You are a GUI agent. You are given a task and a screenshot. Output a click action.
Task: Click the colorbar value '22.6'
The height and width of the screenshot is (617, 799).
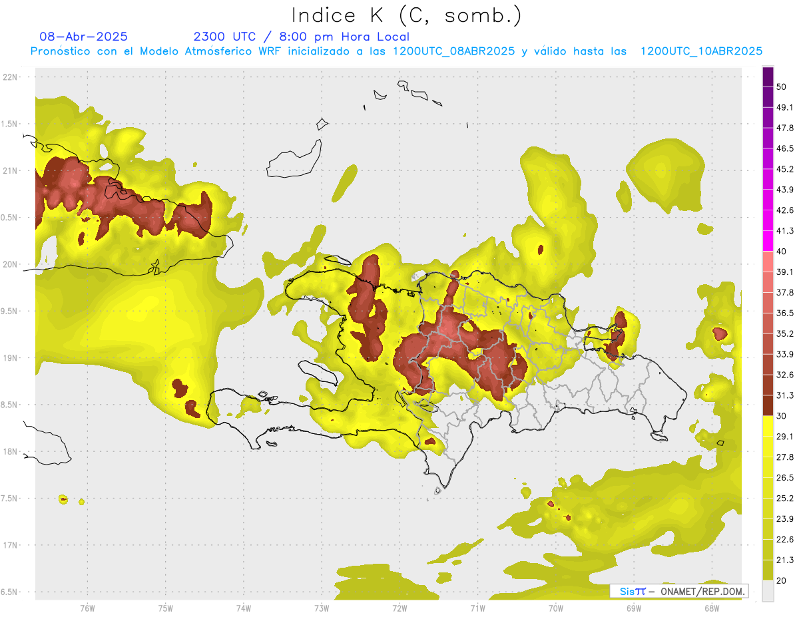[785, 540]
